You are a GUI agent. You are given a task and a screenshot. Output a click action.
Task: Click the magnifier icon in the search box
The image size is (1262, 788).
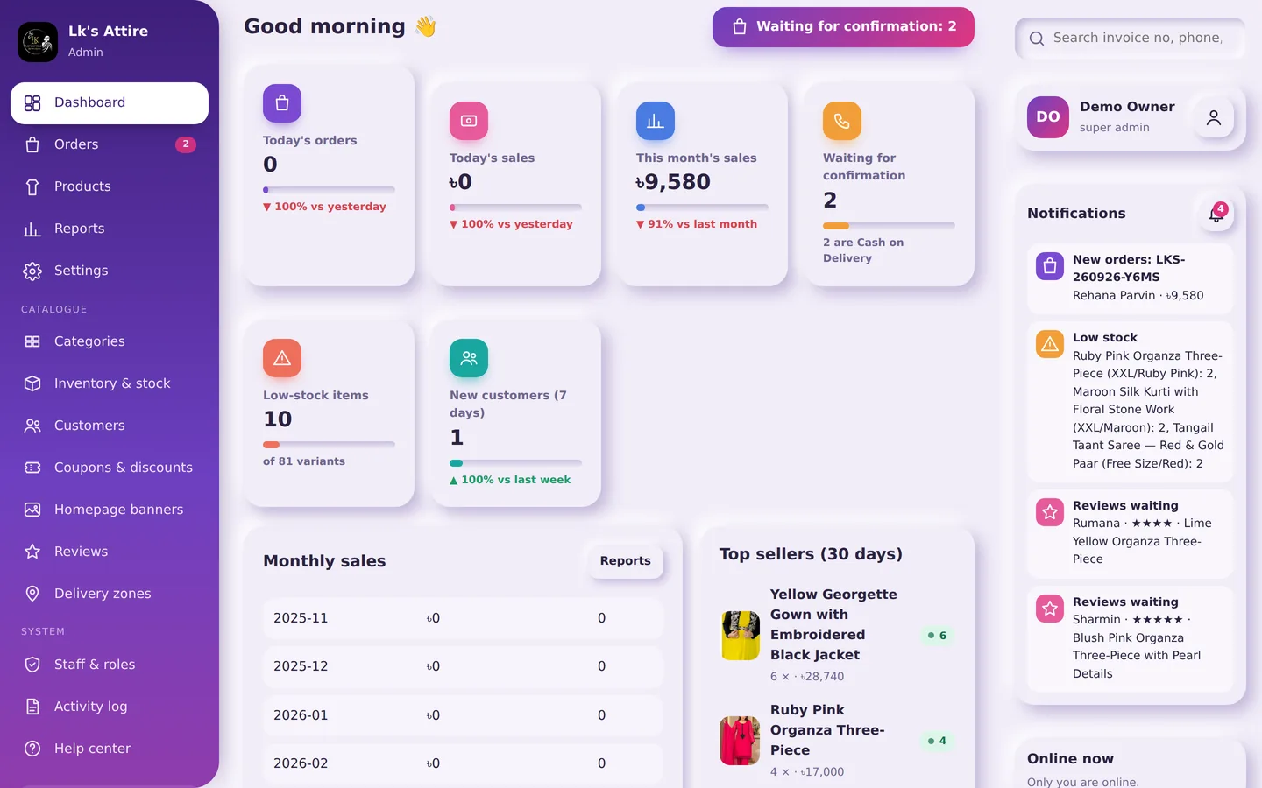click(x=1037, y=39)
